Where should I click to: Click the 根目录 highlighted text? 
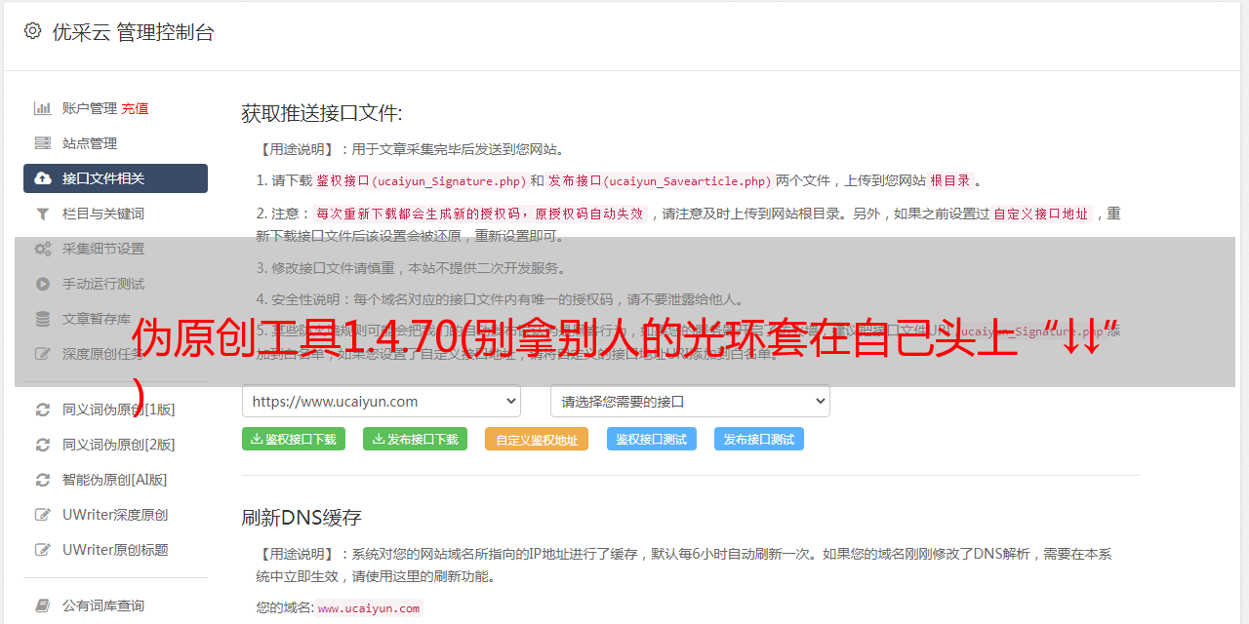pyautogui.click(x=950, y=180)
